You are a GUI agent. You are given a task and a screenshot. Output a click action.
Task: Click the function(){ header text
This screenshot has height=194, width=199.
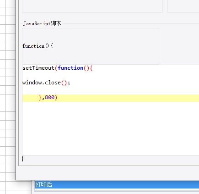pos(38,46)
